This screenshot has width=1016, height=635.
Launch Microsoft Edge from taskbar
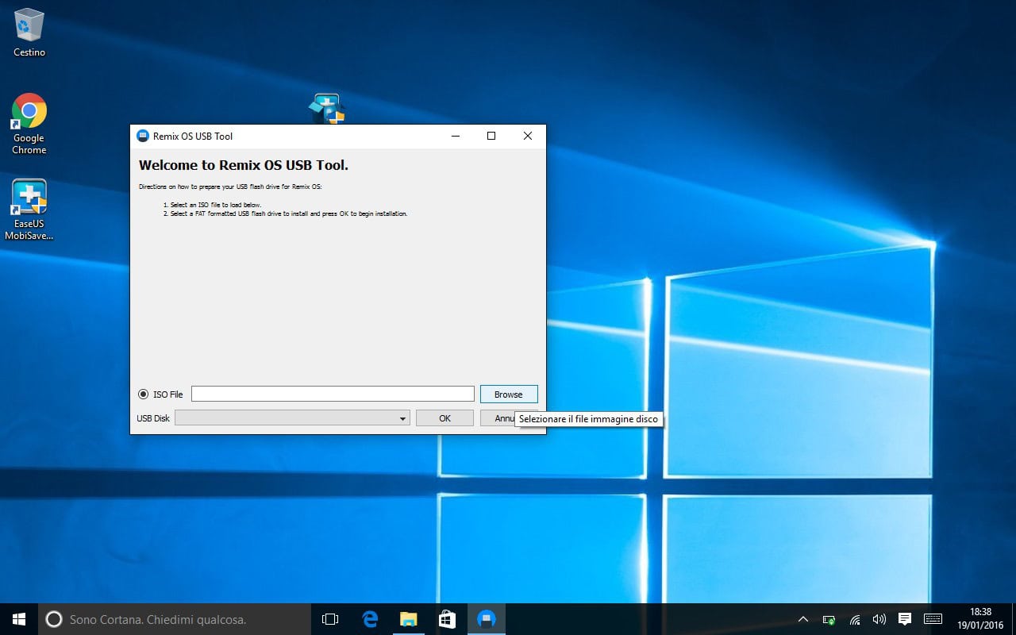pyautogui.click(x=369, y=619)
